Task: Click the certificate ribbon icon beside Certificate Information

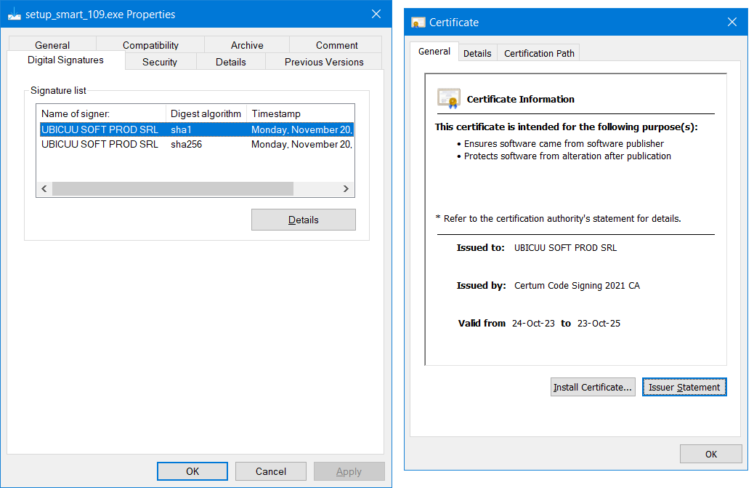Action: [x=449, y=99]
